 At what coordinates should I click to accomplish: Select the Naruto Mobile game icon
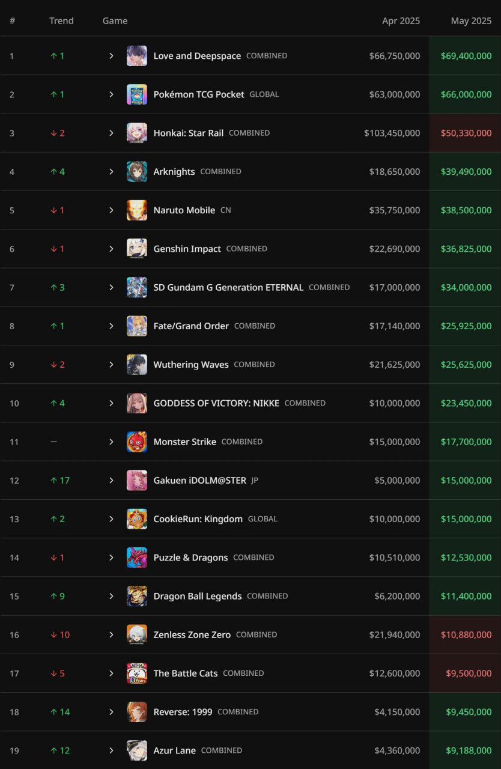click(136, 210)
